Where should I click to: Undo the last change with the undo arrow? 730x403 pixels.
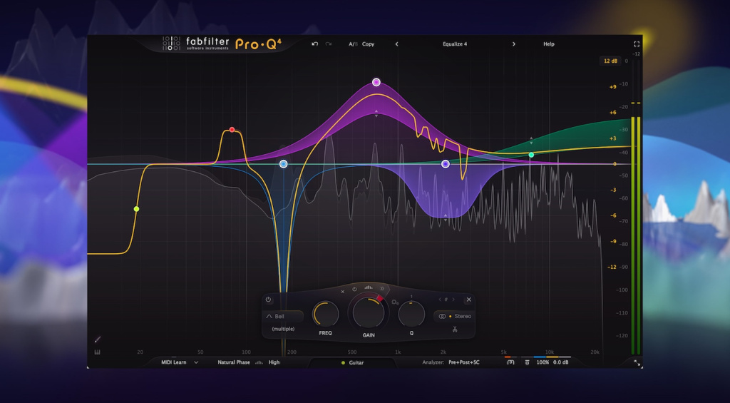pyautogui.click(x=314, y=44)
